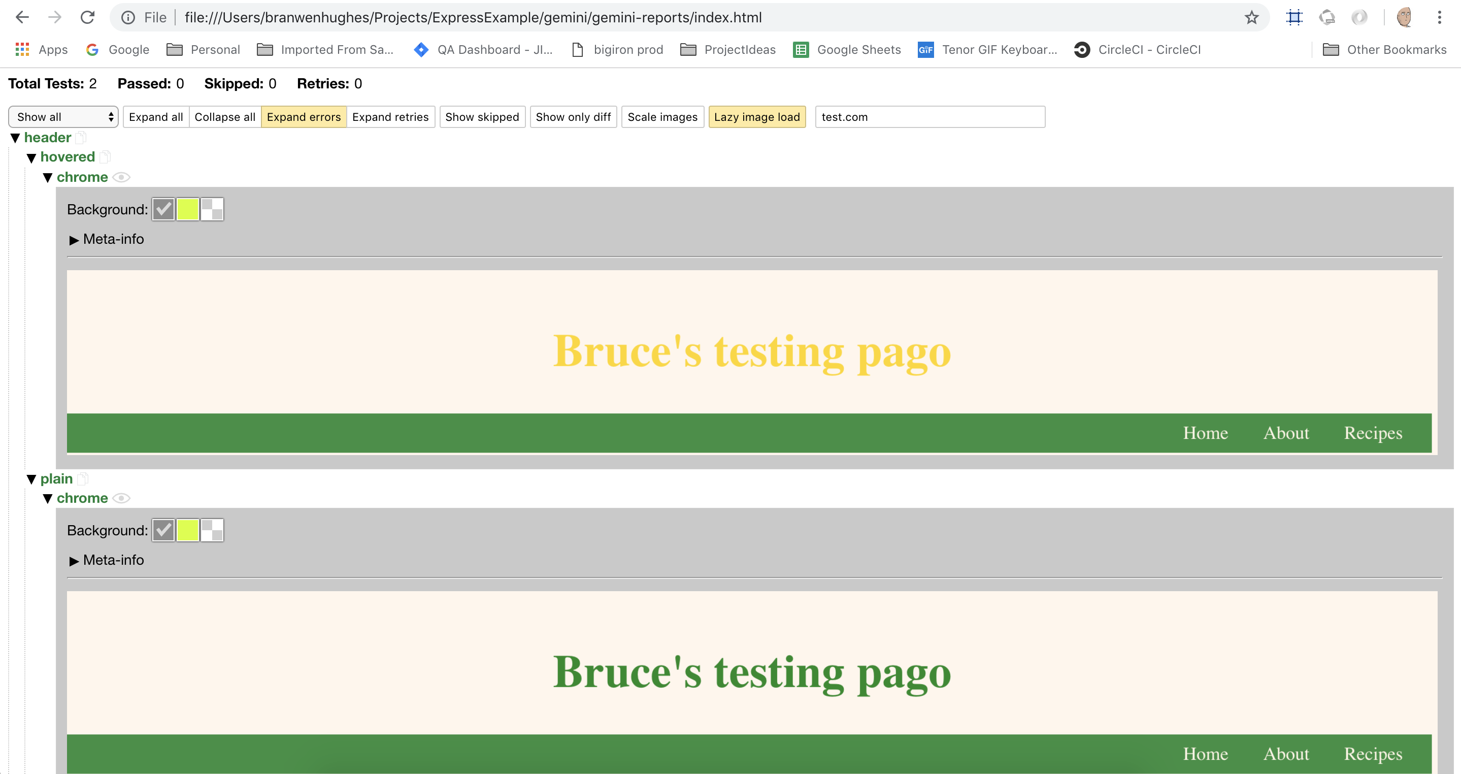Toggle the Lazy image load option
Viewport: 1461px width, 774px height.
[x=756, y=117]
